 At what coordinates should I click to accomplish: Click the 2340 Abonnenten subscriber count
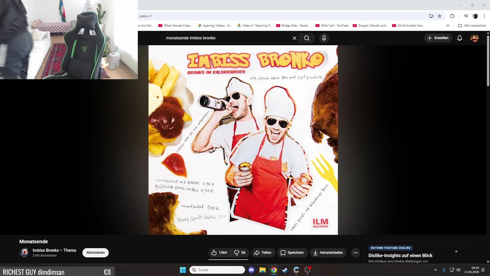coord(45,256)
